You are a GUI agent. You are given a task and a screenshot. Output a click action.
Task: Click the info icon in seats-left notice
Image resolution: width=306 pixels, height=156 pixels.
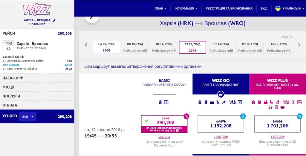click(177, 130)
